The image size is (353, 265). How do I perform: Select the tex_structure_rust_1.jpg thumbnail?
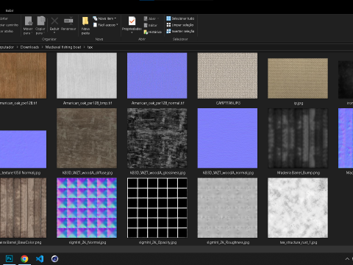click(x=298, y=208)
